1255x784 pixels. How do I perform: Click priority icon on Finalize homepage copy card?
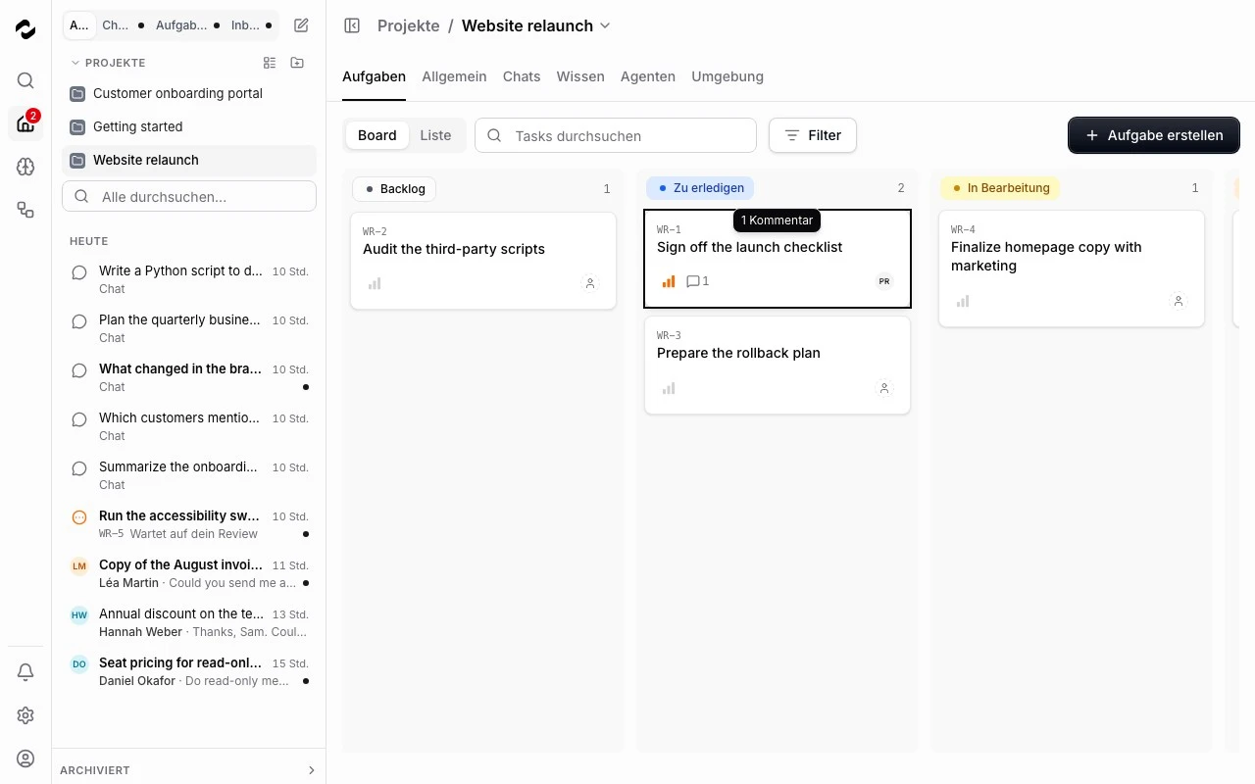(x=963, y=301)
